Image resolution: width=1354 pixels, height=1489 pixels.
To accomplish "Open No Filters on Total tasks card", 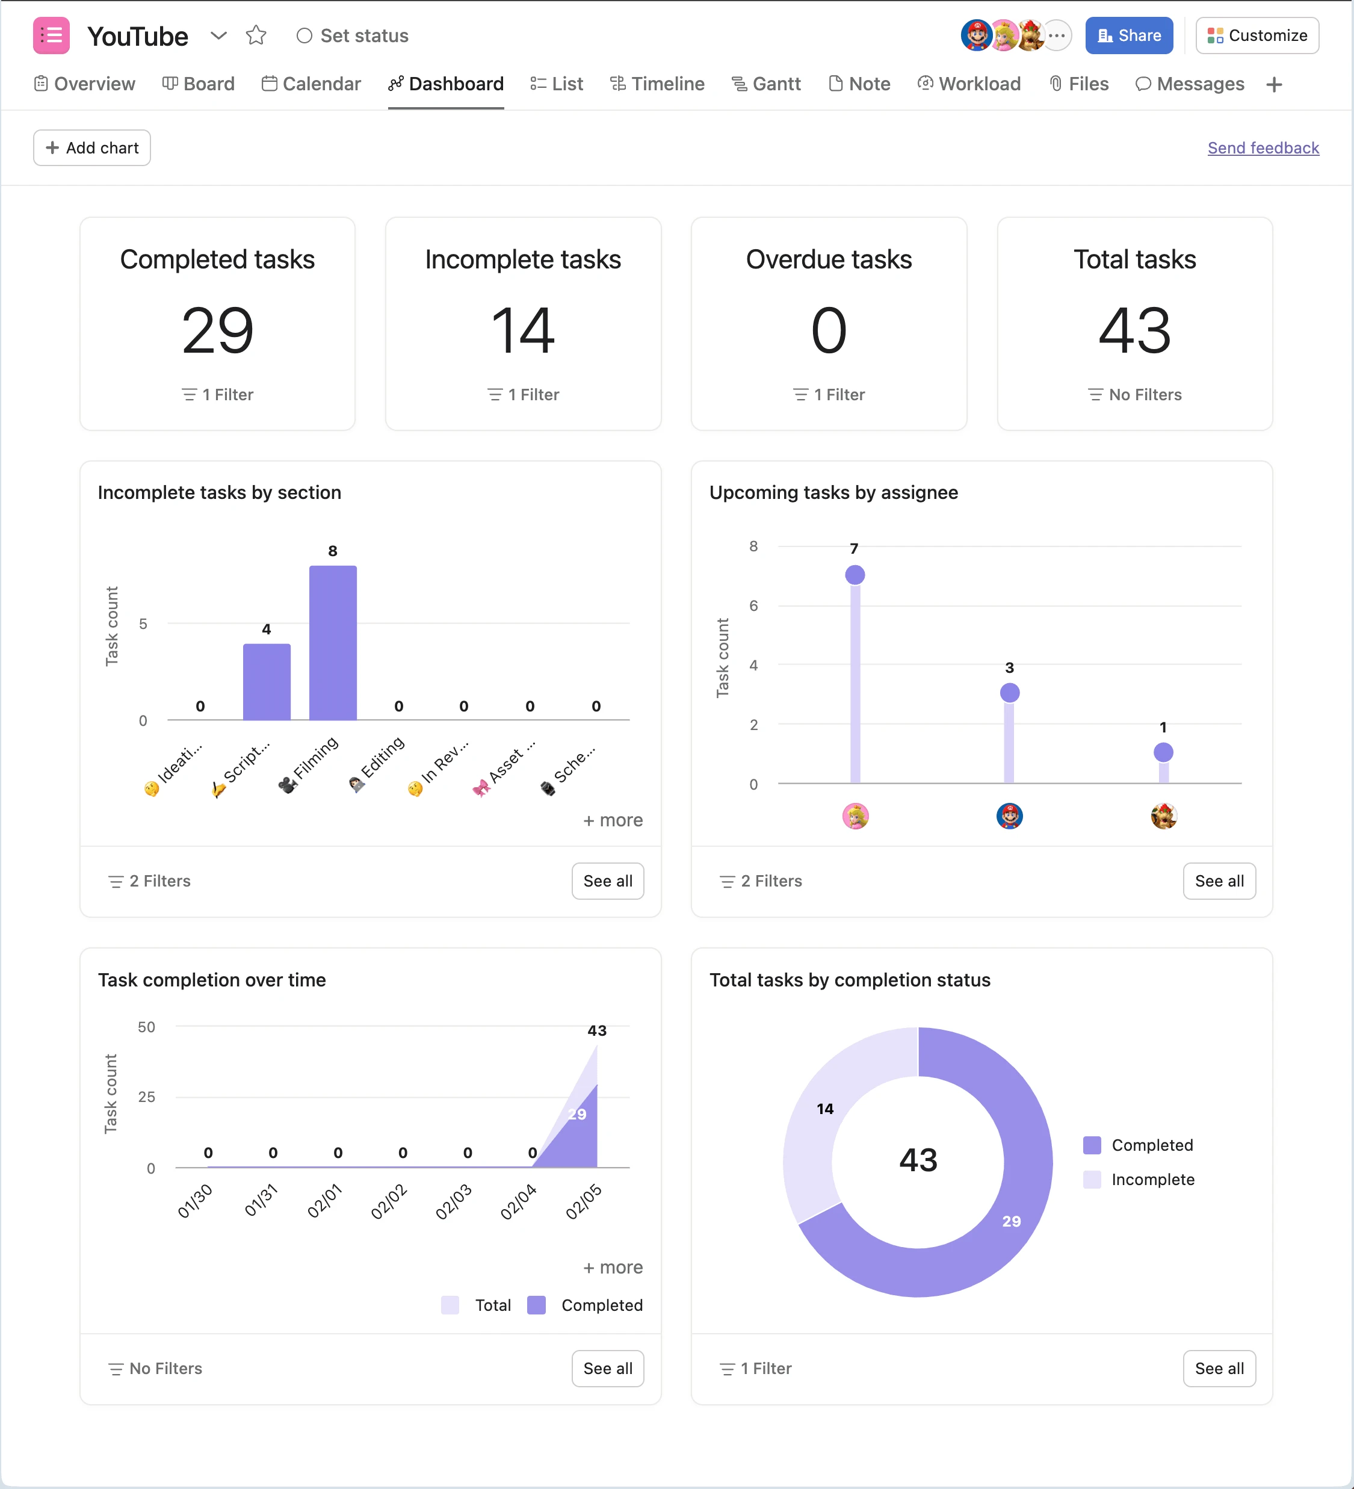I will (1134, 394).
